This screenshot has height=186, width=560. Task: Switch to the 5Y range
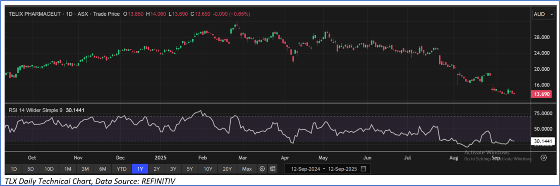[189, 169]
